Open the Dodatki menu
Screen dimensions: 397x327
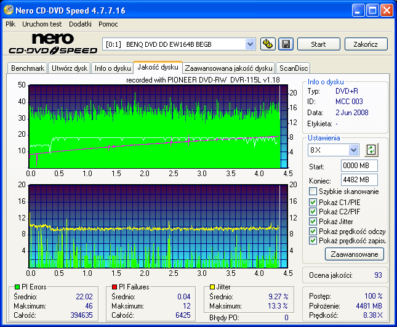[x=80, y=24]
